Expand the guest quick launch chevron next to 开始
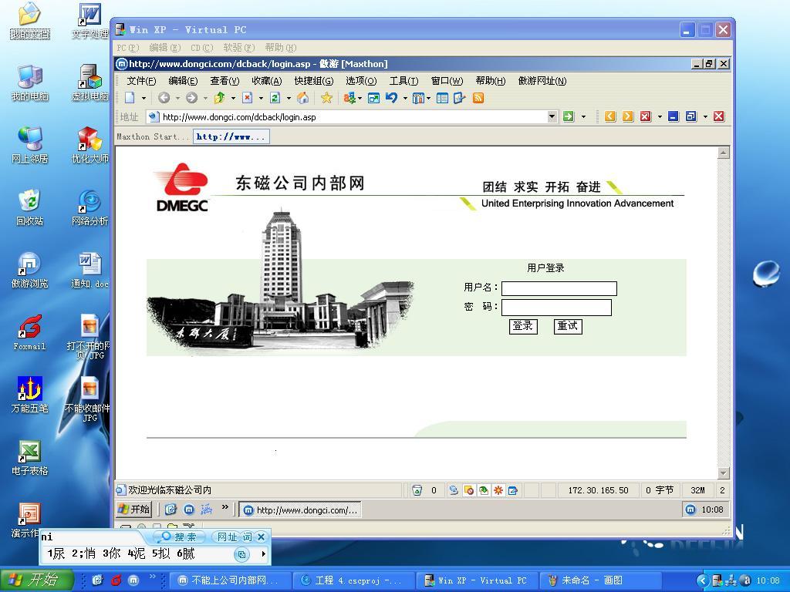 coord(225,507)
